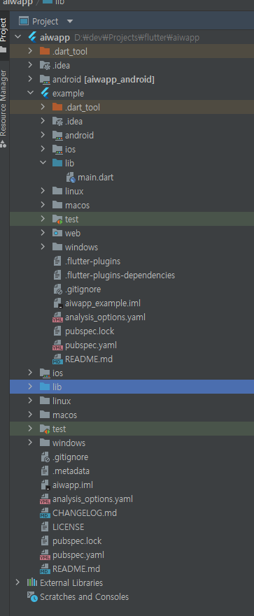Click the example pubspec.lock file icon
This screenshot has height=616, width=254.
58,331
